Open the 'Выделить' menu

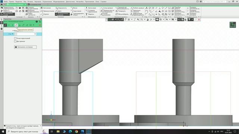point(19,1)
